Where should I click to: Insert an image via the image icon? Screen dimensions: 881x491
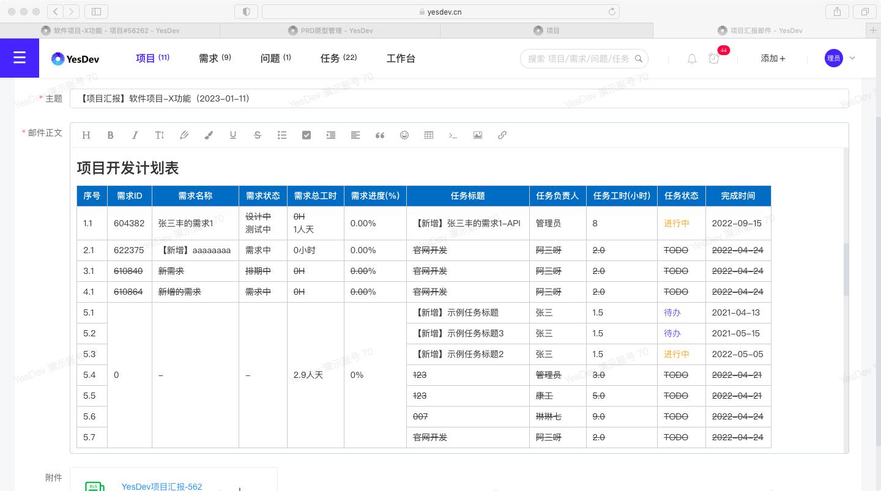pos(478,135)
